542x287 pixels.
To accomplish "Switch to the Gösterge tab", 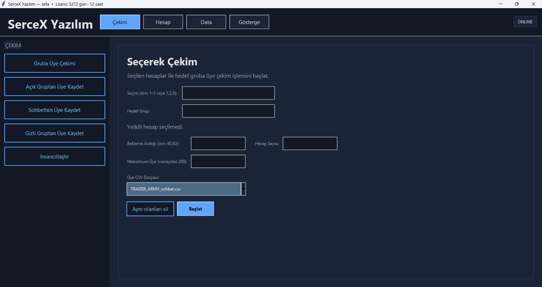I will coord(249,22).
